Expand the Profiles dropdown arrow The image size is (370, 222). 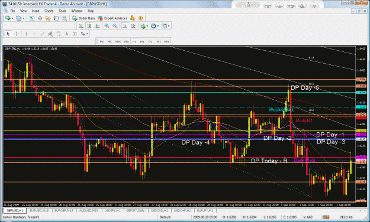coord(23,18)
